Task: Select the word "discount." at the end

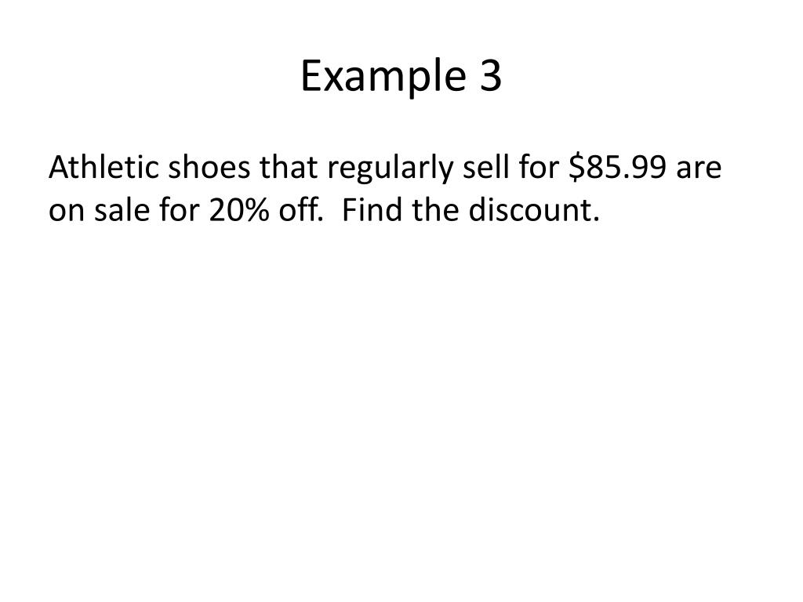Action: [533, 210]
